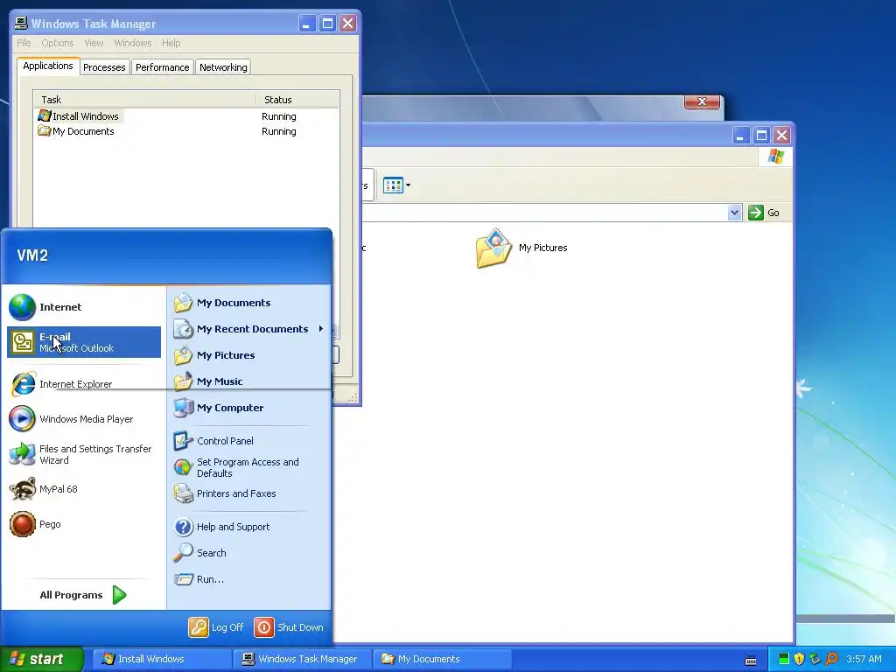Viewport: 896px width, 672px height.
Task: Maximize the My Documents Explorer window
Action: [761, 136]
